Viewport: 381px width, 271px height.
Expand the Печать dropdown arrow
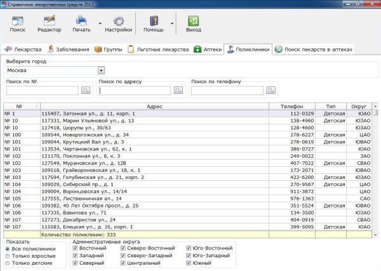pos(100,23)
